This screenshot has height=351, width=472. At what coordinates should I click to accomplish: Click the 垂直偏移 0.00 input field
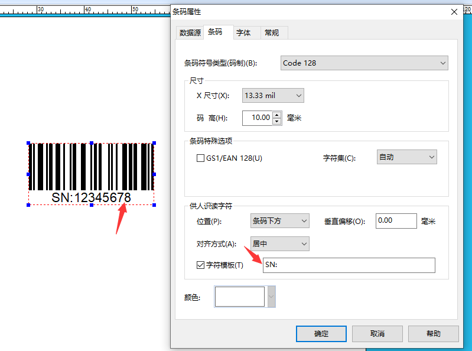coord(396,221)
